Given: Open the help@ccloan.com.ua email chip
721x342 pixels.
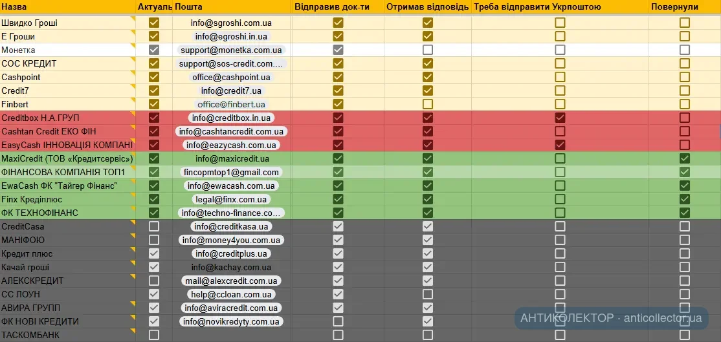Looking at the screenshot, I should (x=231, y=294).
